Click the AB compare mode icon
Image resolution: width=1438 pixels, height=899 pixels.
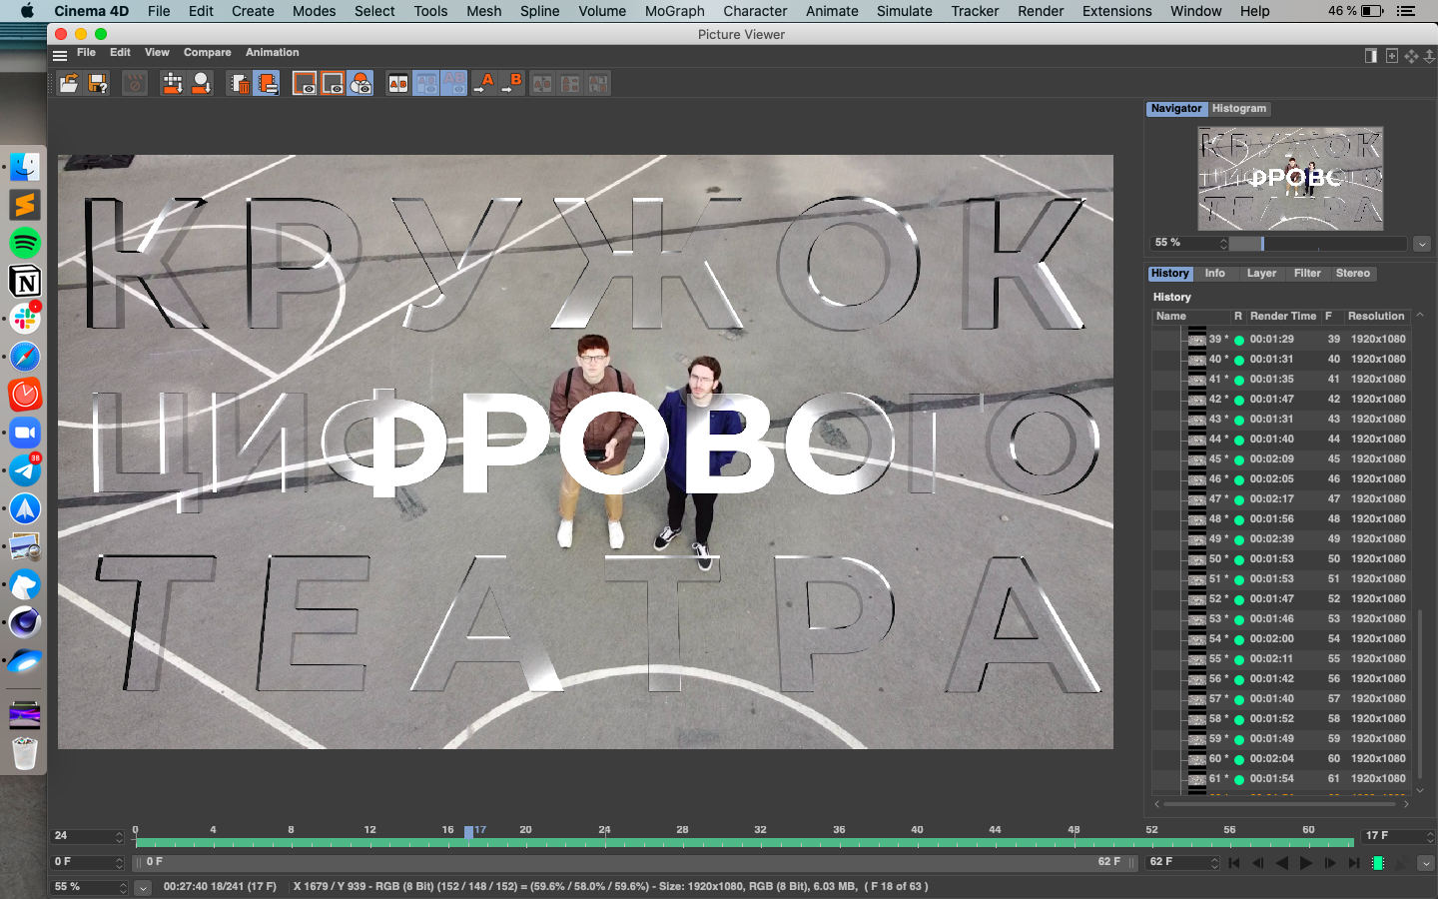398,84
